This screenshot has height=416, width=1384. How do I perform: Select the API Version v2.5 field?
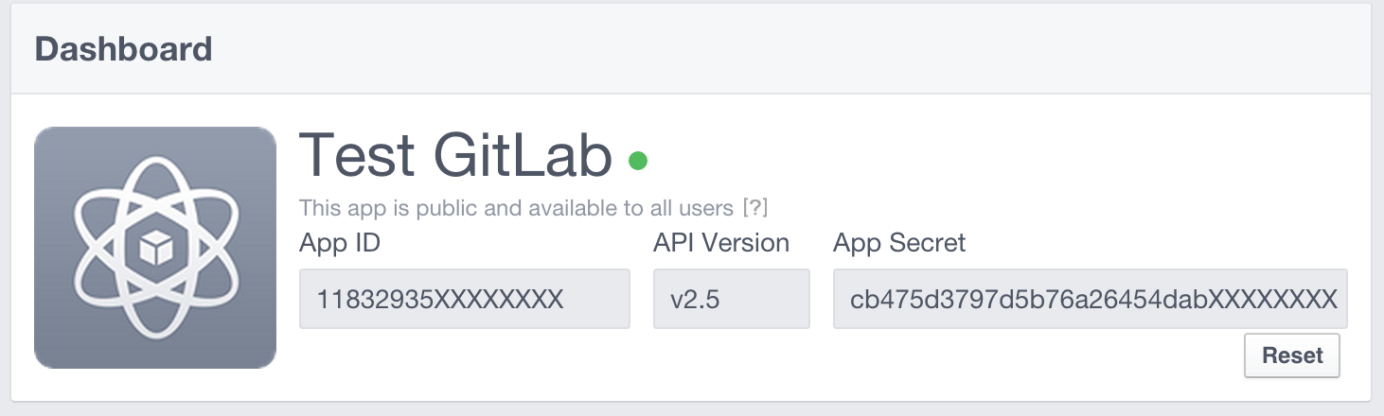[x=731, y=300]
